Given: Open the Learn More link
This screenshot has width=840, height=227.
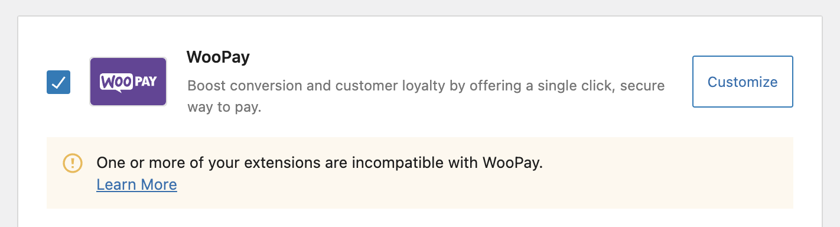Looking at the screenshot, I should pyautogui.click(x=137, y=184).
